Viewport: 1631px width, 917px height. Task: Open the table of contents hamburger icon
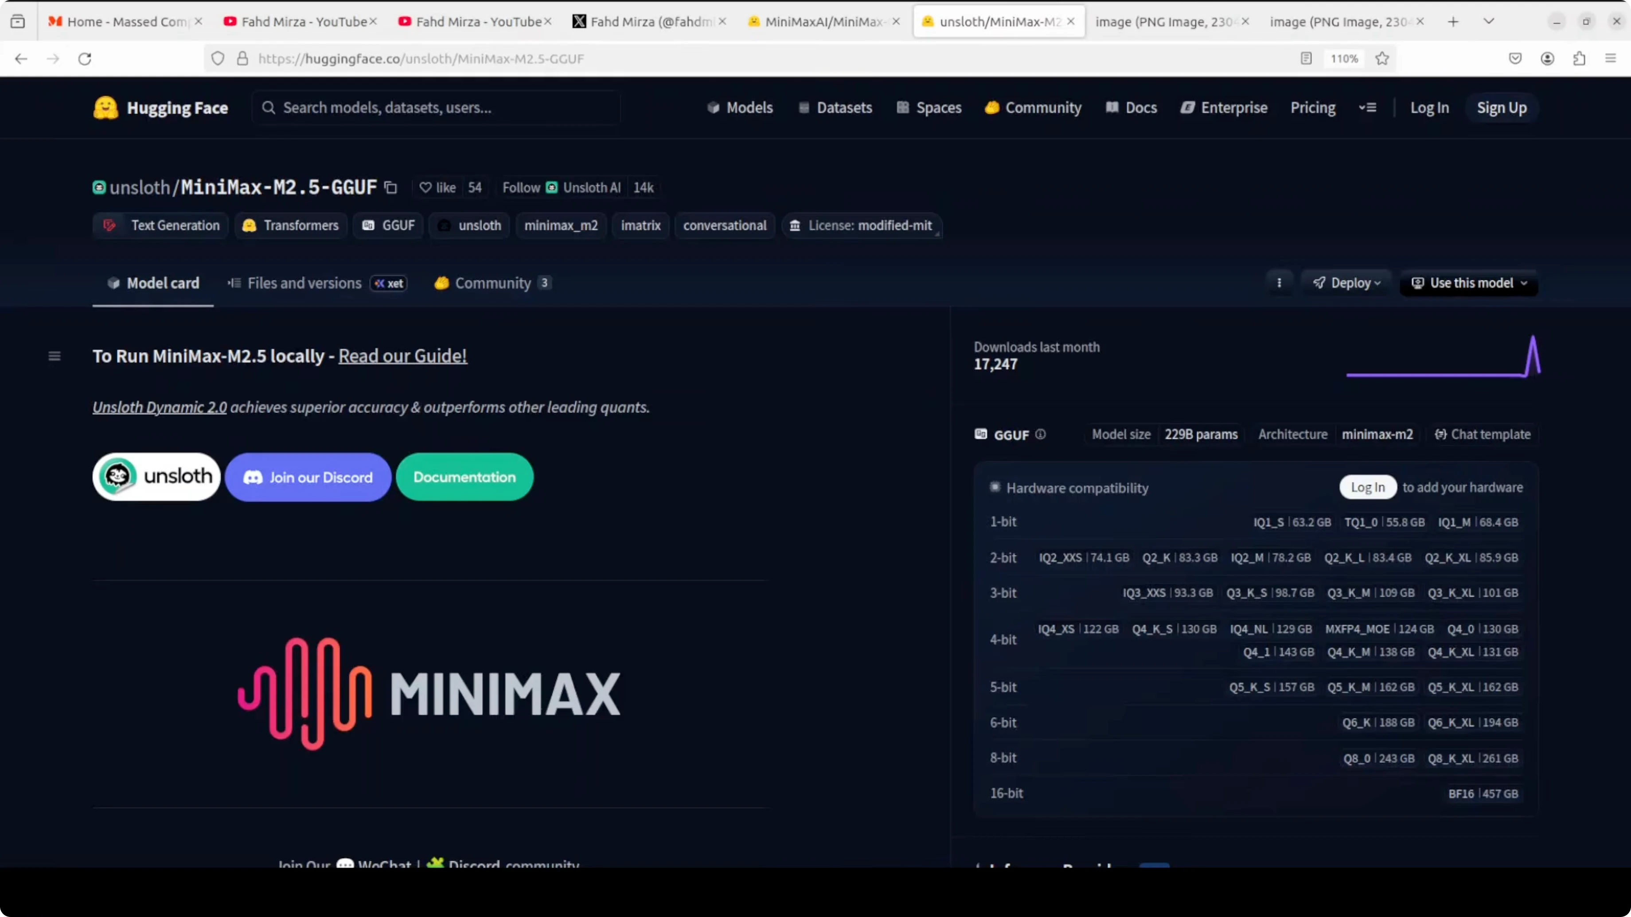55,356
